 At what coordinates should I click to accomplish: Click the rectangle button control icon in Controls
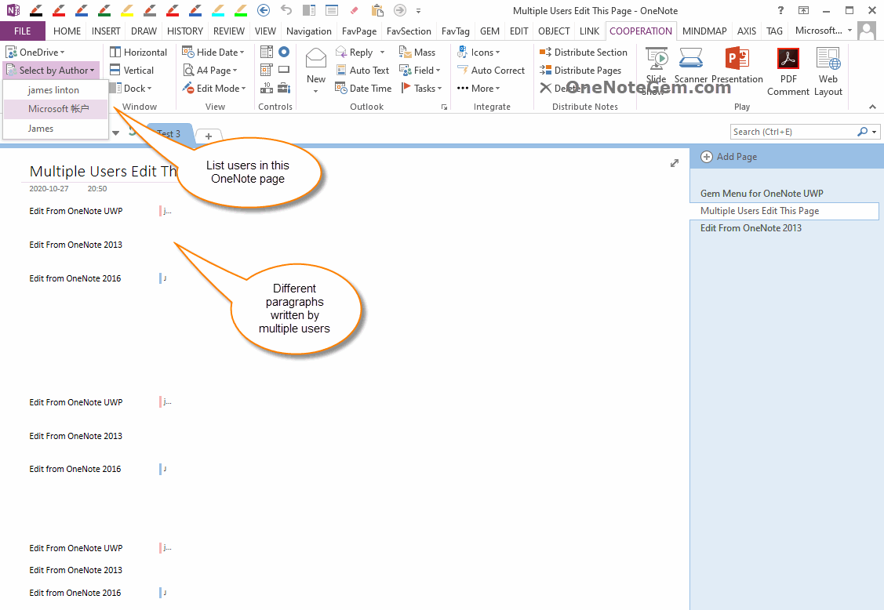(x=284, y=70)
